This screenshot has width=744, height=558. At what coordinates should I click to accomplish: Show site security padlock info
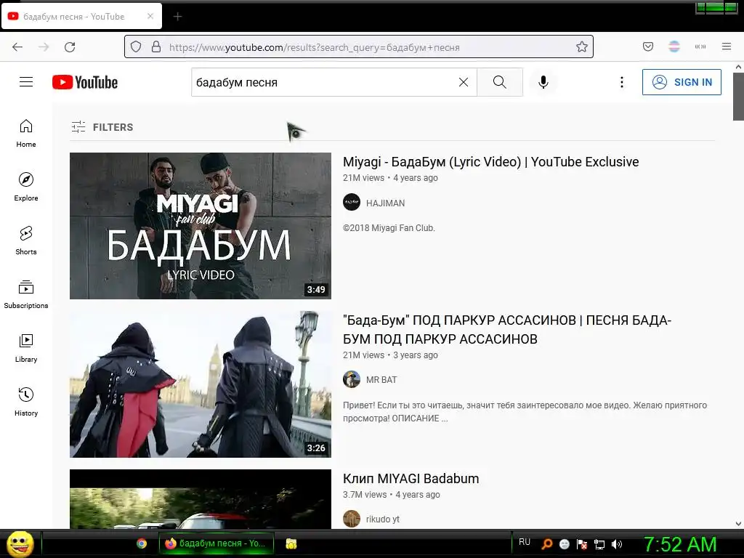coord(156,46)
